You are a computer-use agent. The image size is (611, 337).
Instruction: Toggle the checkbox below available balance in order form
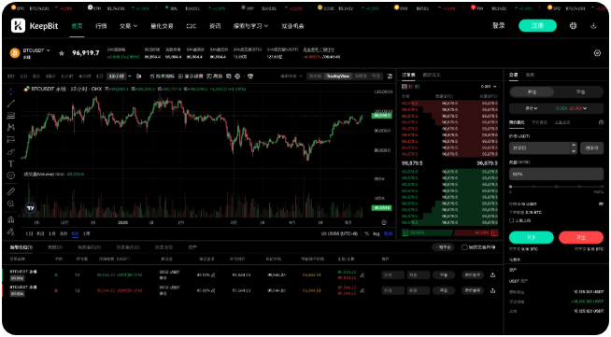(x=512, y=220)
